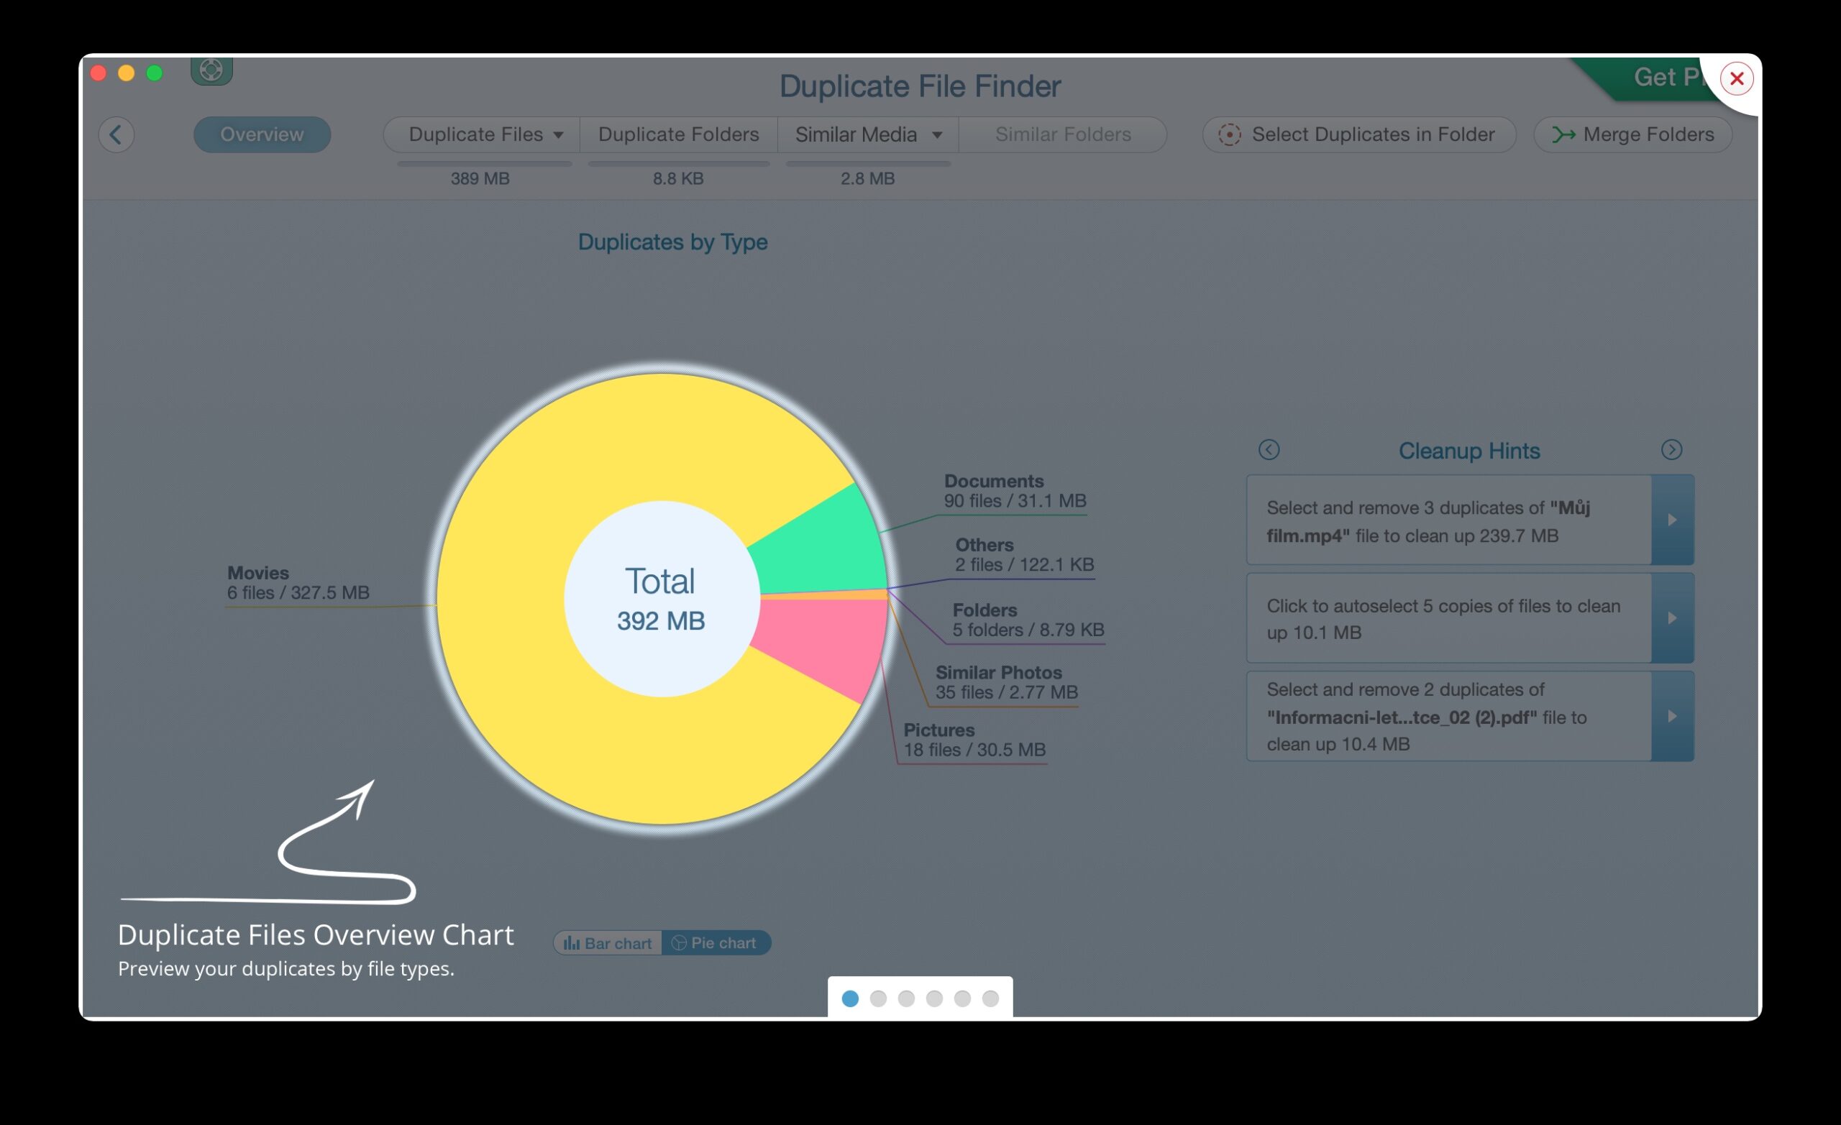
Task: Jump to second tutorial page dot
Action: (x=878, y=998)
